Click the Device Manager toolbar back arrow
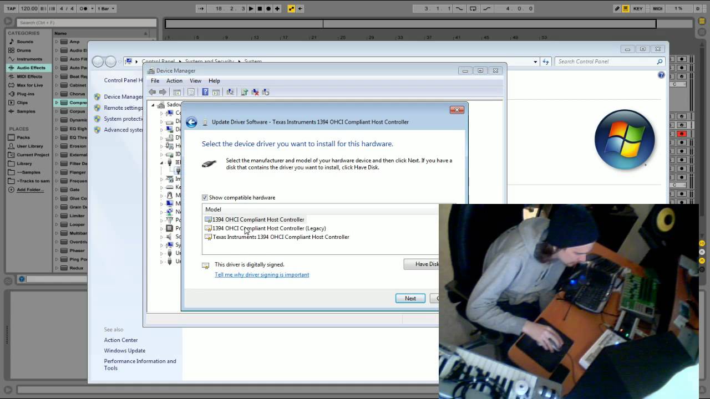The image size is (710, 399). point(152,92)
